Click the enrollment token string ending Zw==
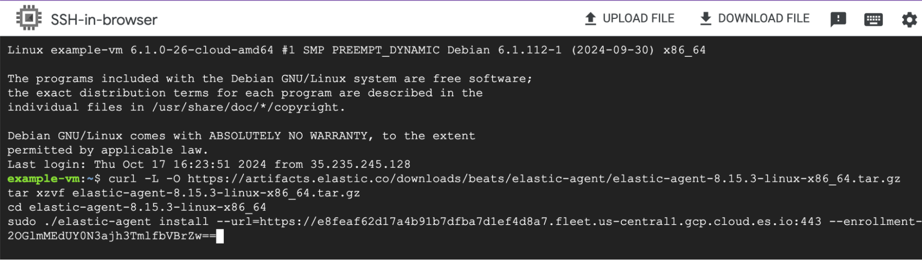922x260 pixels. 112,236
